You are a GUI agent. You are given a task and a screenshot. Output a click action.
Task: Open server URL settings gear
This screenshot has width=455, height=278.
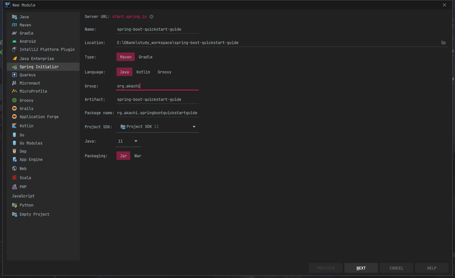(151, 17)
